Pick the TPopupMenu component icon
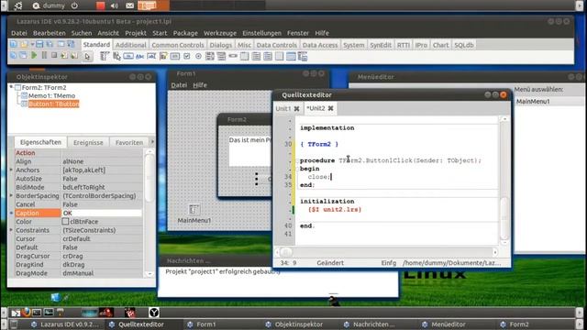The height and width of the screenshot is (330, 587). (116, 57)
